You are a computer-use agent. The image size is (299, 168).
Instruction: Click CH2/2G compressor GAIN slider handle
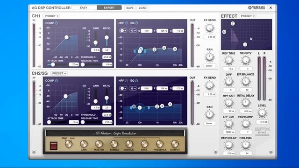tap(95, 101)
